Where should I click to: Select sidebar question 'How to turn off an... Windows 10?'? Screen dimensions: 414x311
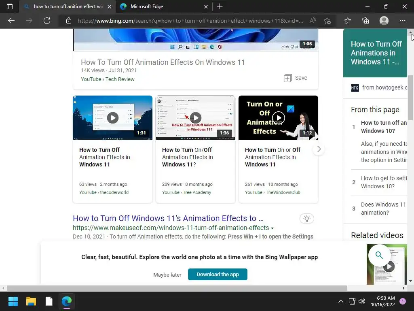[x=384, y=127]
